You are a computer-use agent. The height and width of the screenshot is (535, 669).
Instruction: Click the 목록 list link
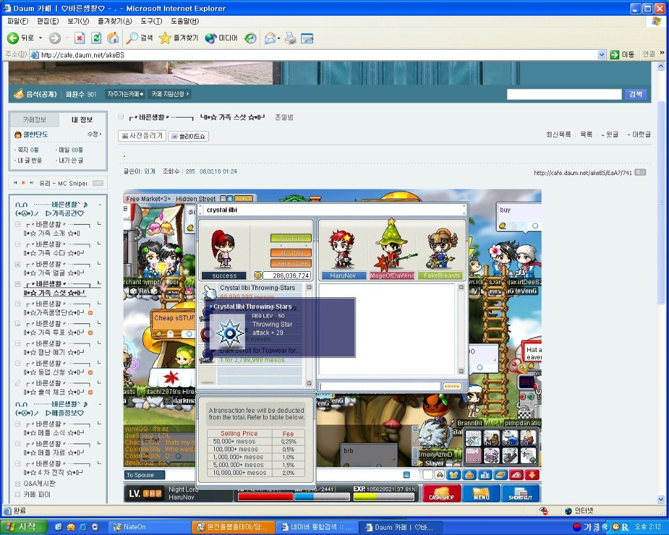tap(586, 135)
